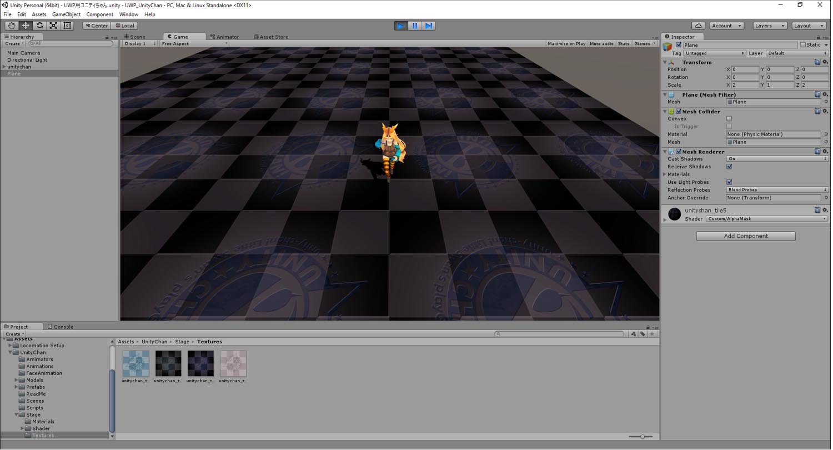Viewport: 833px width, 450px height.
Task: Select the Hand tool in toolbar
Action: [12, 26]
